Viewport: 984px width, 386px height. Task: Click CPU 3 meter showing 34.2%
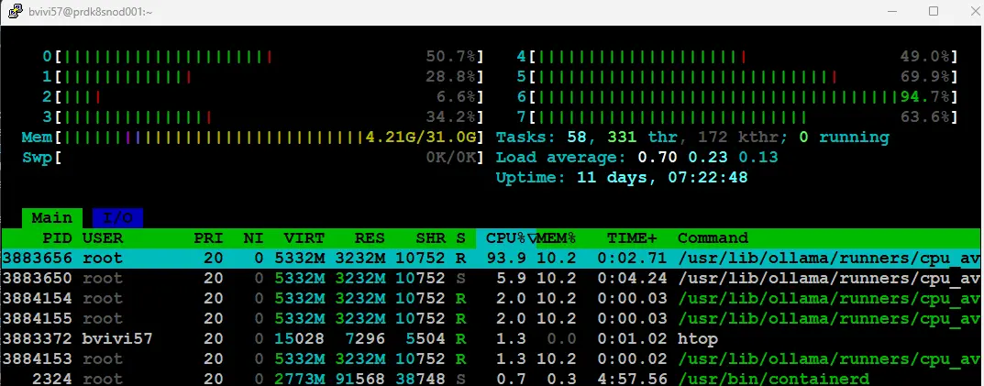click(263, 117)
